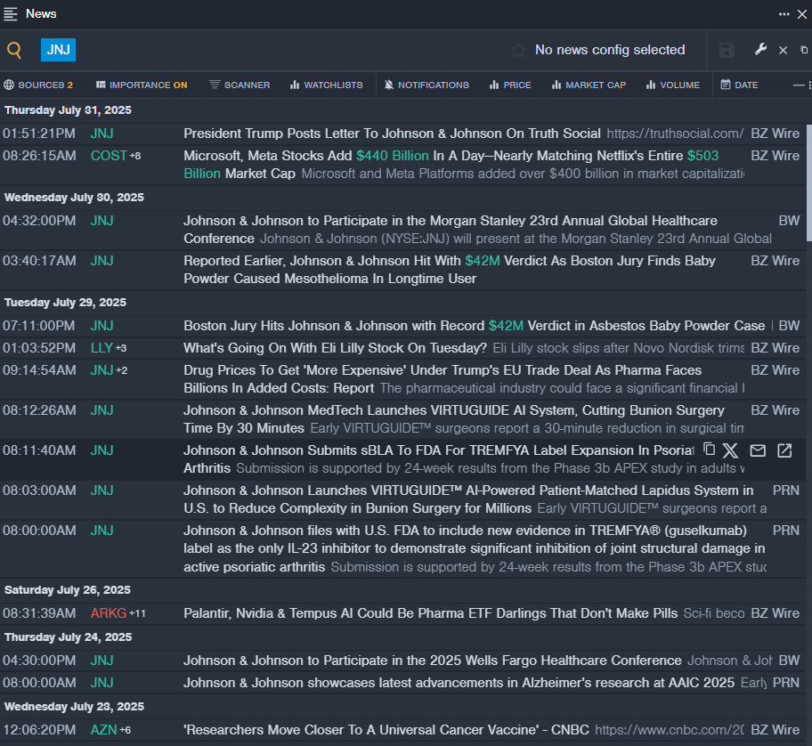
Task: Open the Eli Lilly Stock On Tuesday headline
Action: (335, 348)
